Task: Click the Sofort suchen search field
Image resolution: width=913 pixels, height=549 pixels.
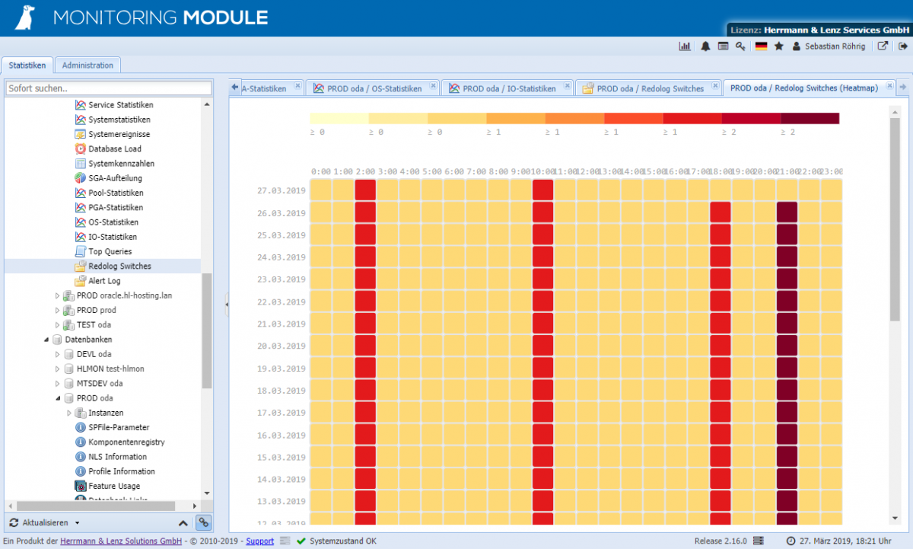Action: [107, 88]
